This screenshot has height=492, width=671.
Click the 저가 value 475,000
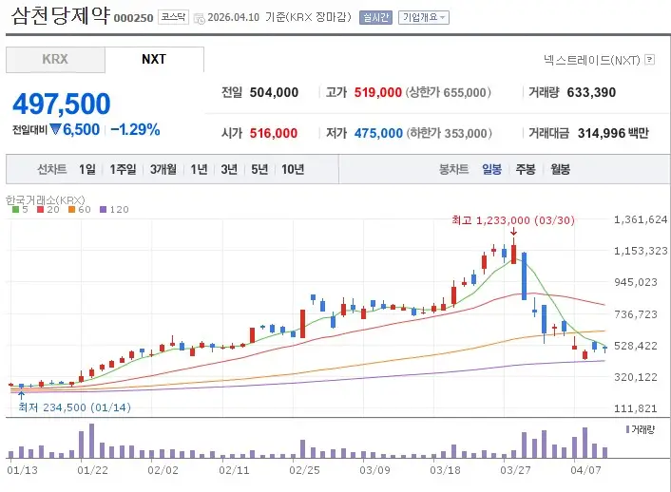[x=378, y=133]
